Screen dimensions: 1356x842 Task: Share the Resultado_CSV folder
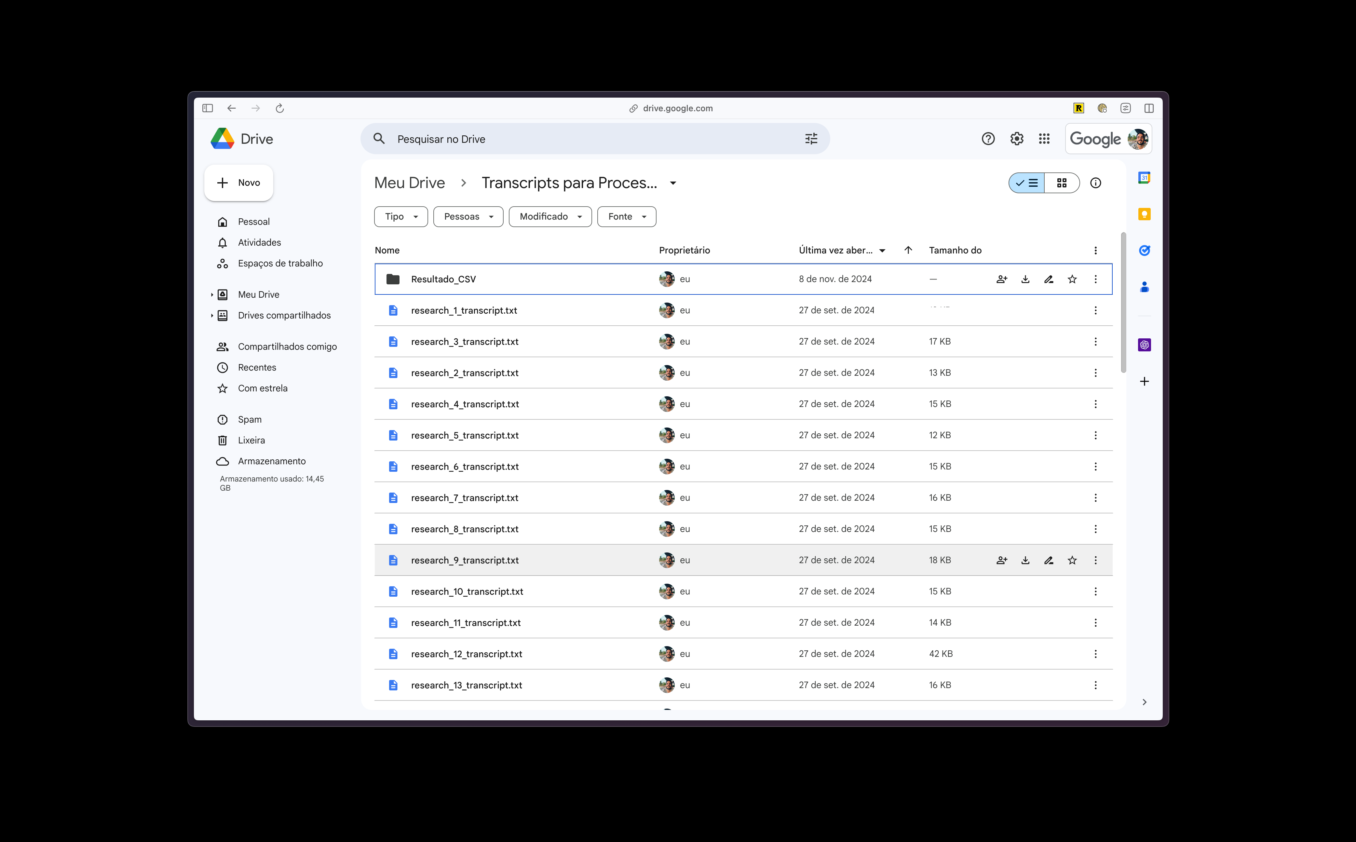click(x=1001, y=279)
